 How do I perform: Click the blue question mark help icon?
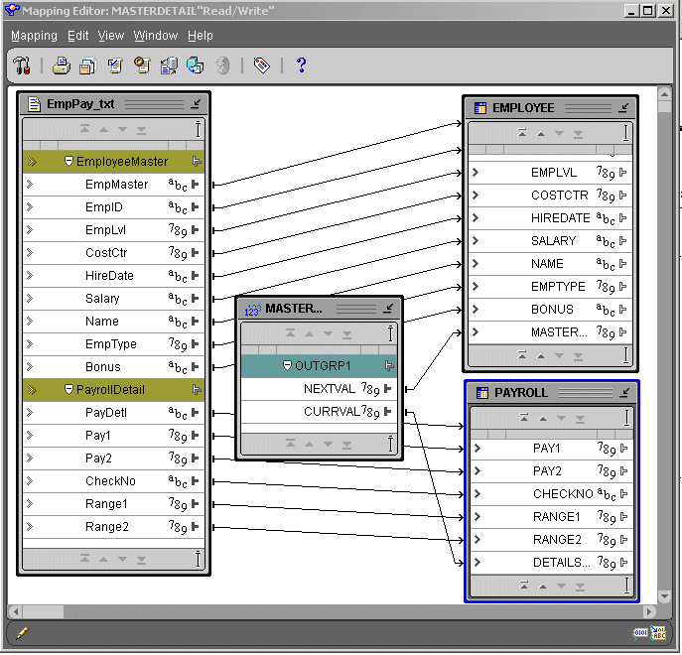[x=301, y=65]
